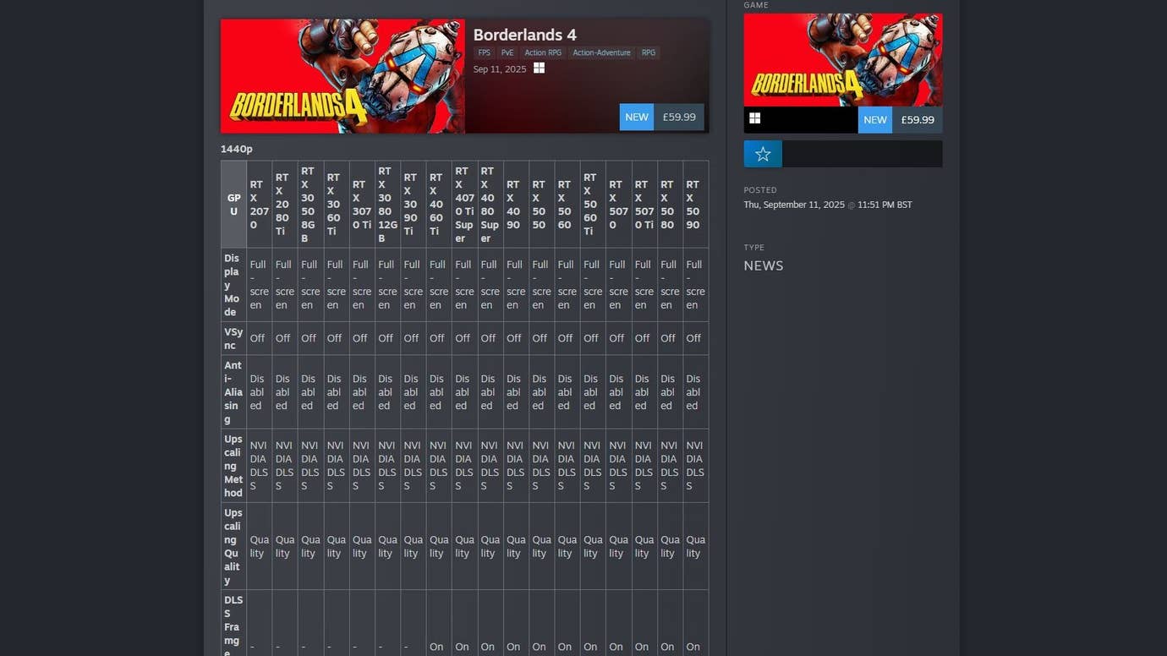The image size is (1167, 656).
Task: Click the GPU header cell in the table
Action: 233,204
